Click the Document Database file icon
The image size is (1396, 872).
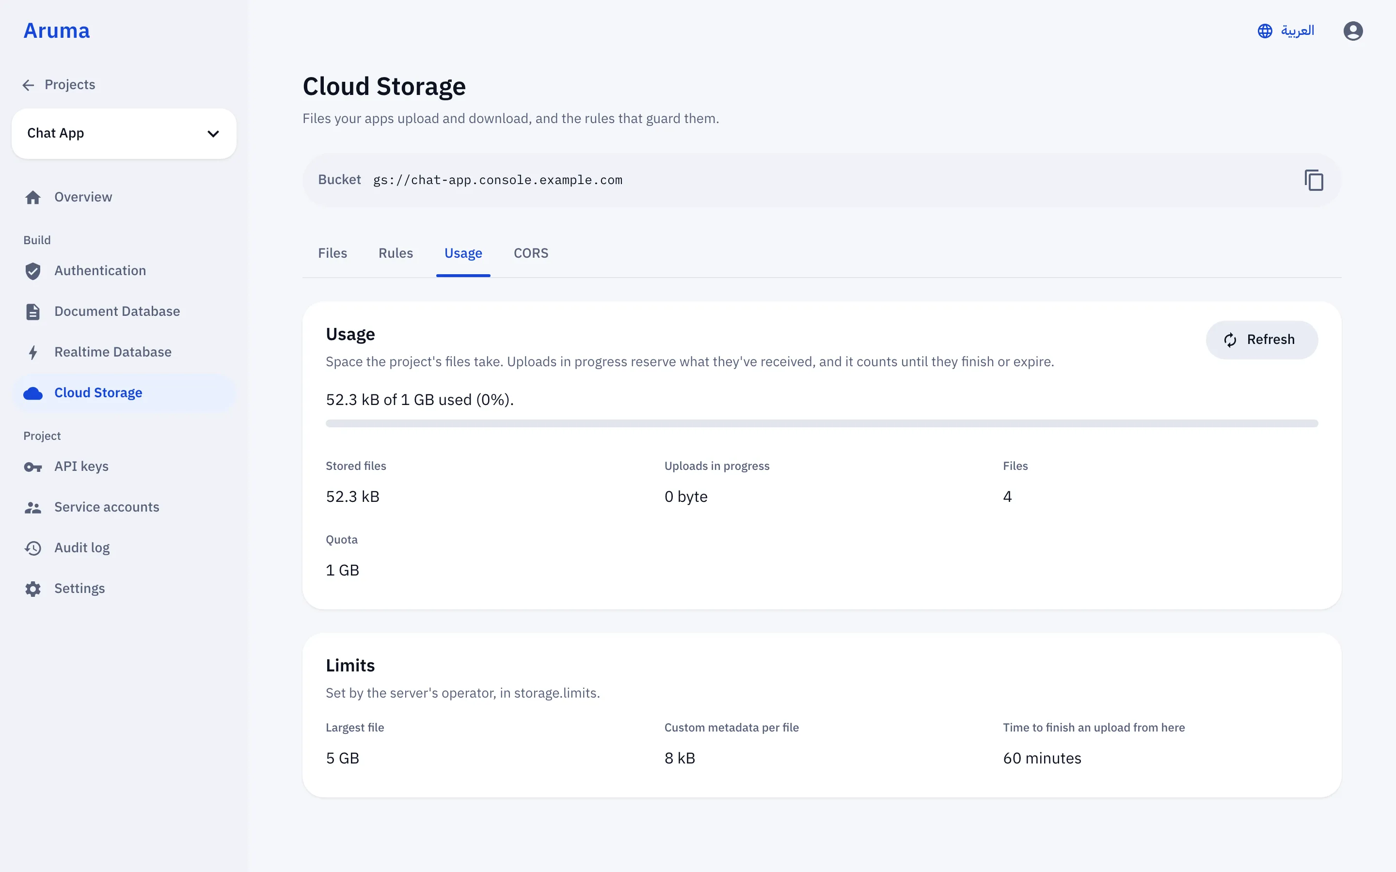[x=33, y=312]
